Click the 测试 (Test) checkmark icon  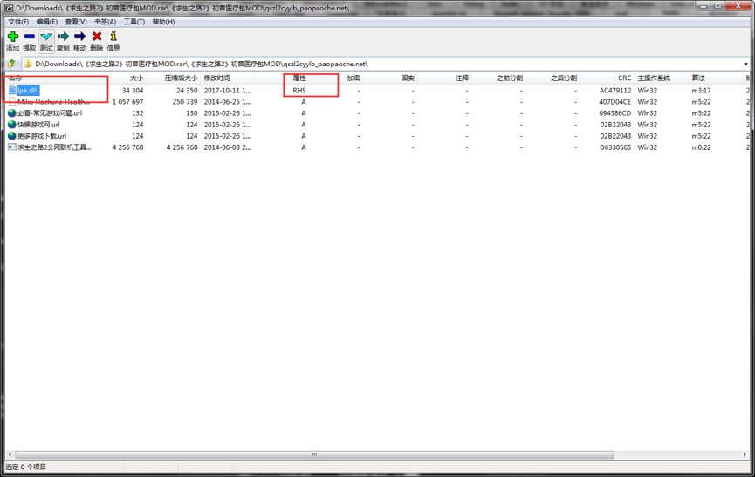point(46,36)
